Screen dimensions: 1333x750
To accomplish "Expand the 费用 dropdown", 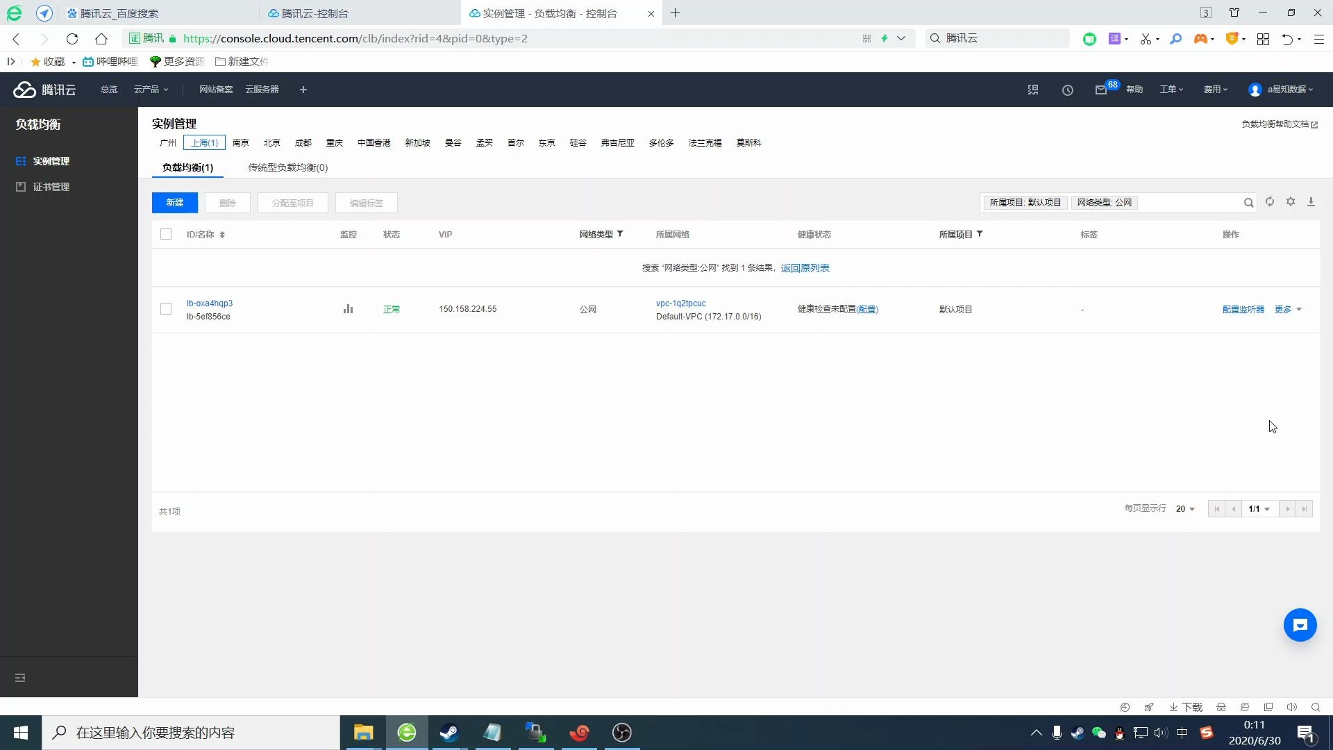I will pos(1216,90).
